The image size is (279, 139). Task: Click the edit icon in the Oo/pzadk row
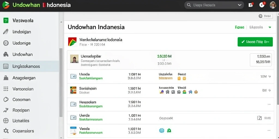pyautogui.click(x=260, y=118)
